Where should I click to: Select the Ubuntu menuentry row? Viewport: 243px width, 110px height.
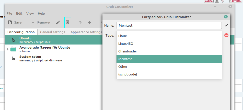54,40
